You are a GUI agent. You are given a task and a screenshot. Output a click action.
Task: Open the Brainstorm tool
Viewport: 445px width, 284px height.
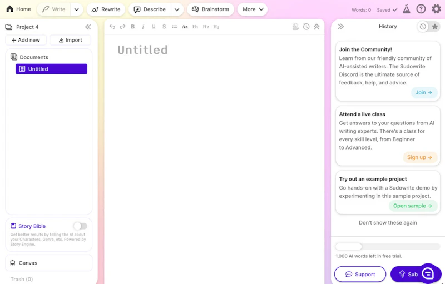(210, 9)
